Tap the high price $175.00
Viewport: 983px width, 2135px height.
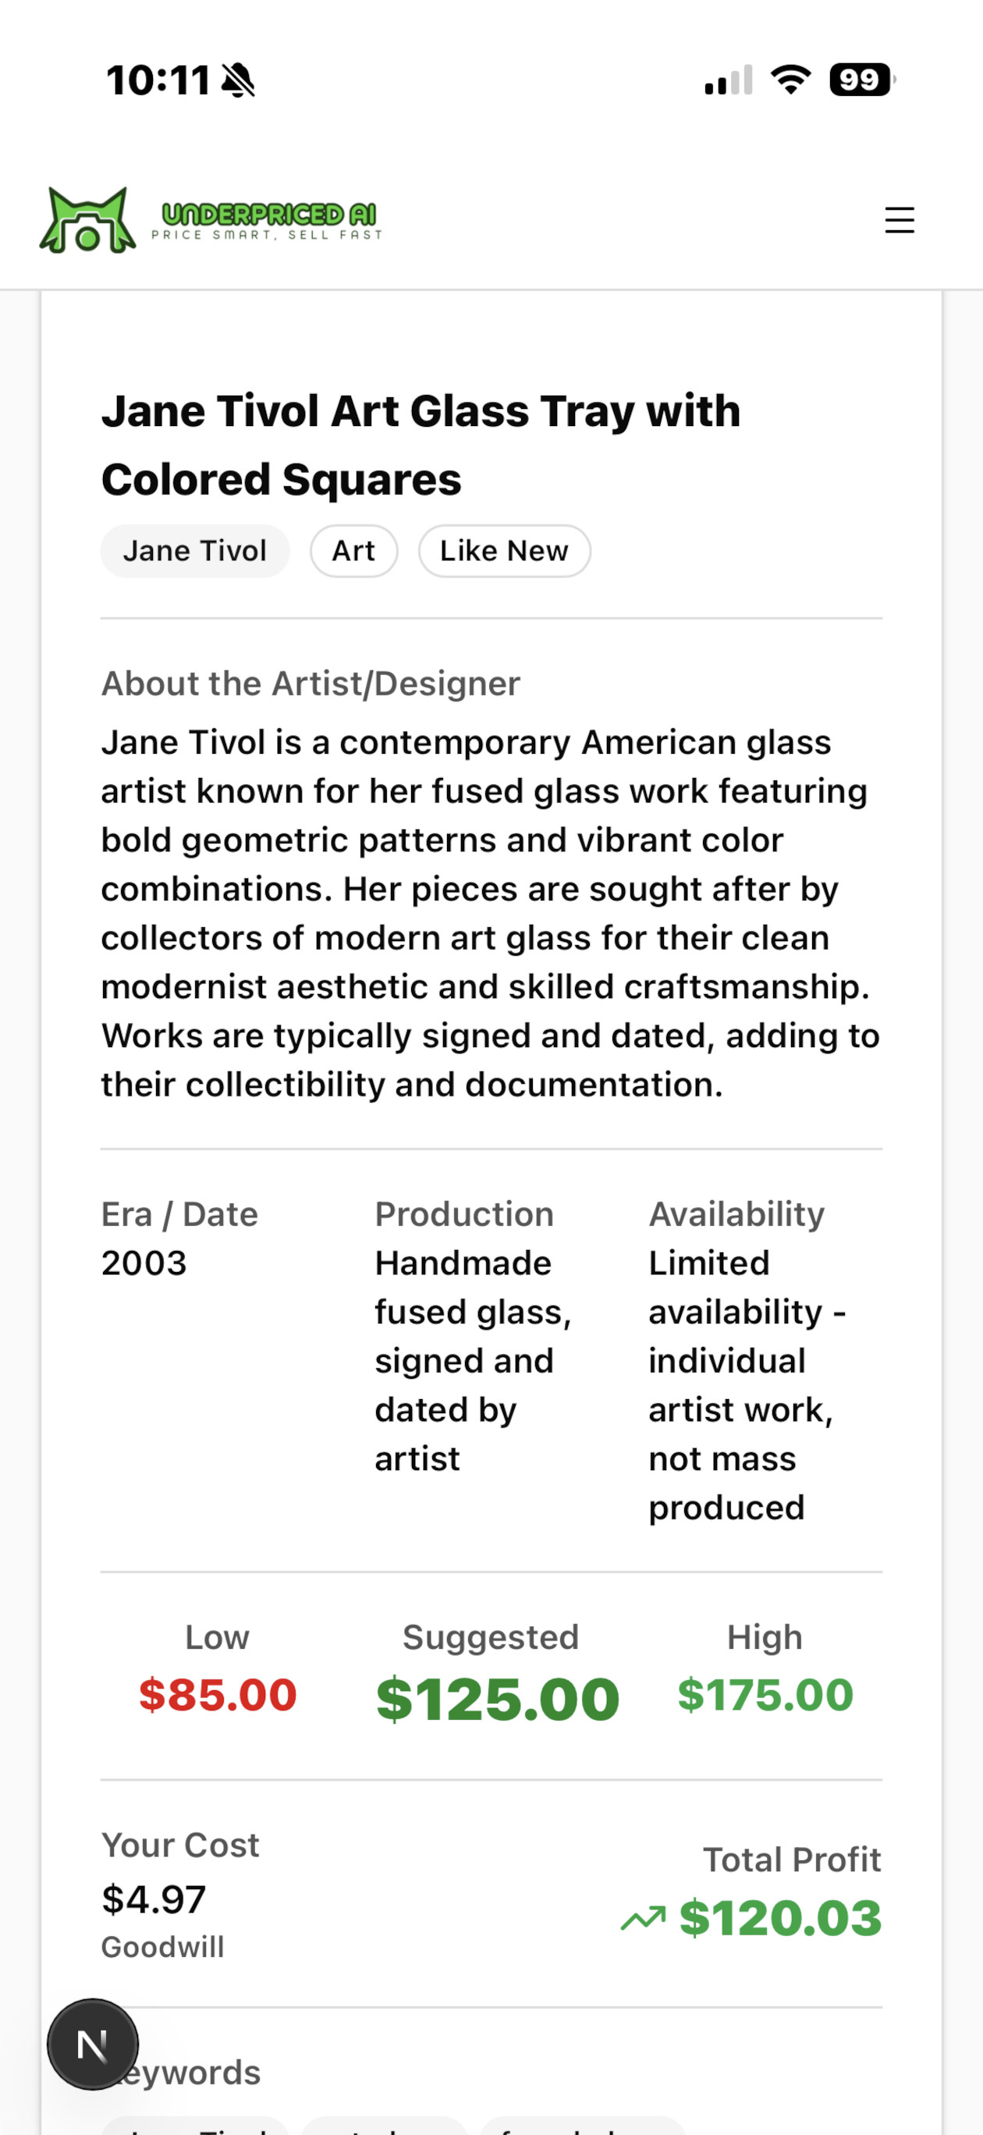tap(766, 1695)
